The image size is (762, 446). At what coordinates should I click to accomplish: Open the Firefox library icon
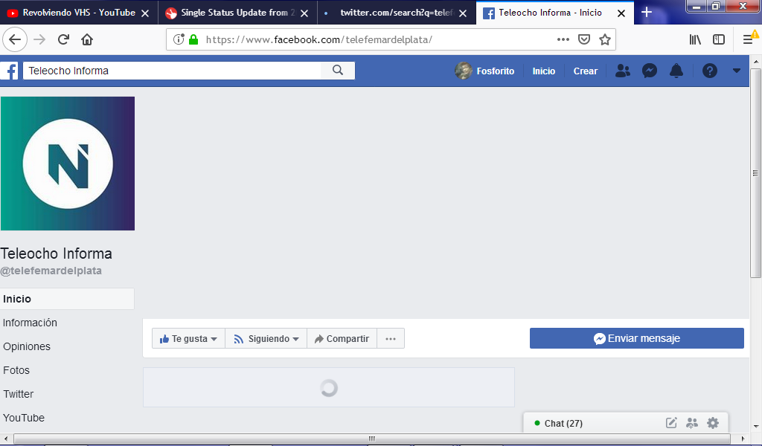(x=695, y=39)
